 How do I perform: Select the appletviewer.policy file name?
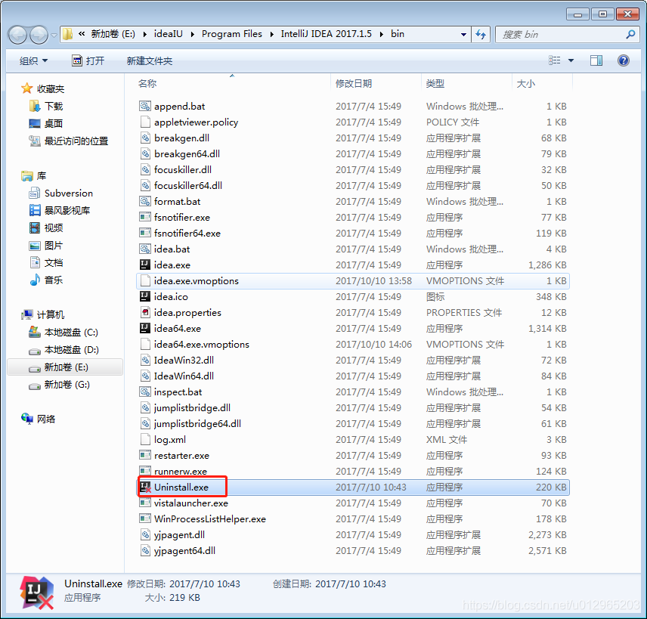point(197,122)
